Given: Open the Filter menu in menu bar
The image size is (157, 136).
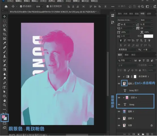Looking at the screenshot, I should [x=60, y=1].
